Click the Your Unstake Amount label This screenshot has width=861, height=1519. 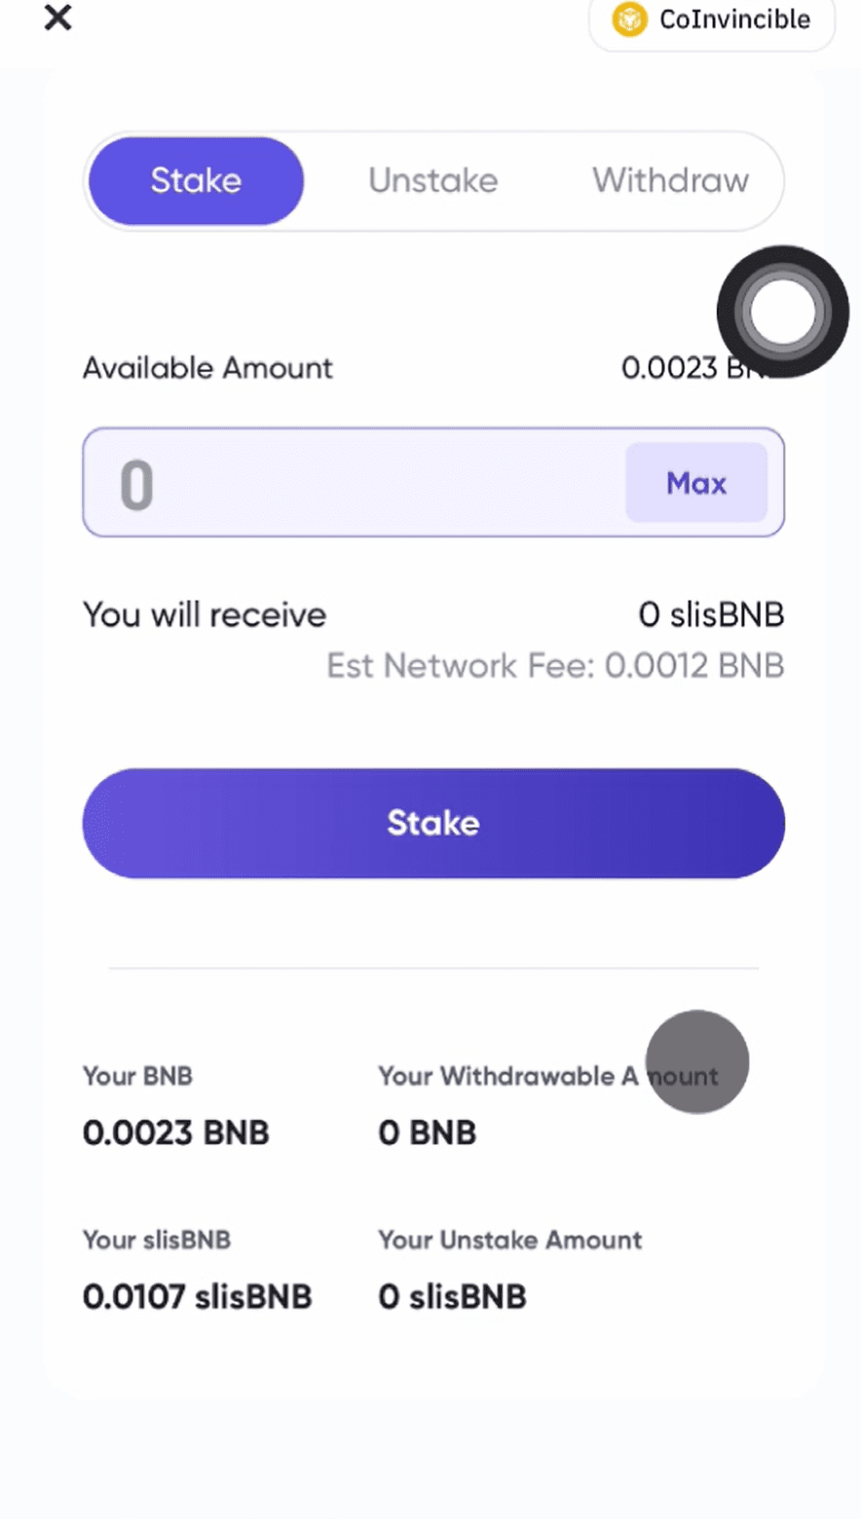tap(510, 1240)
